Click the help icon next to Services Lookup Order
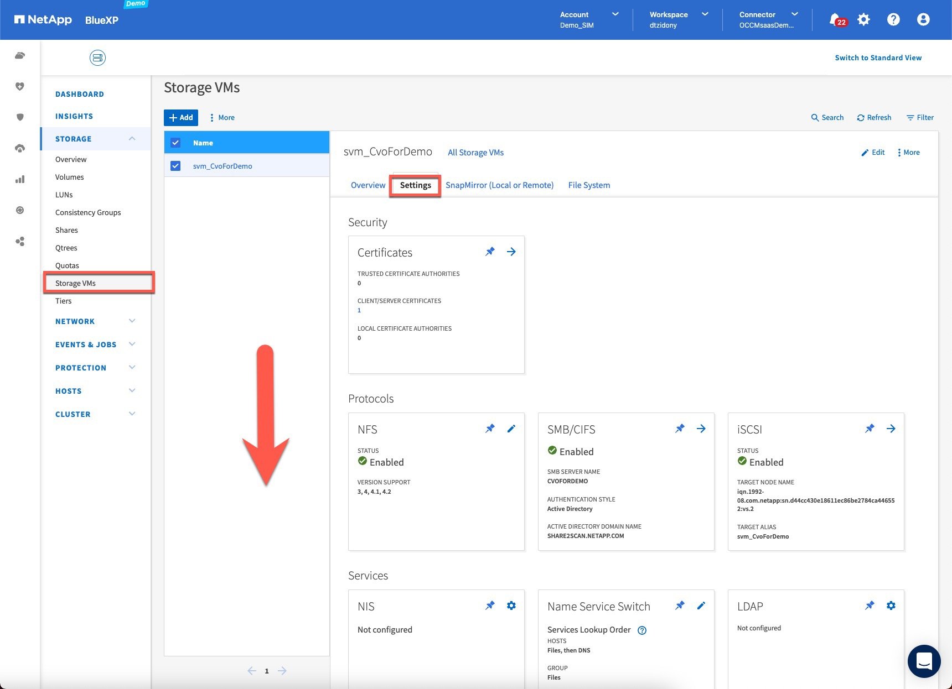This screenshot has height=689, width=952. [x=642, y=630]
